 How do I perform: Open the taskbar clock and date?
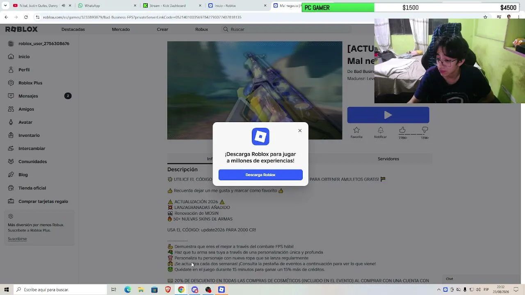(501, 290)
